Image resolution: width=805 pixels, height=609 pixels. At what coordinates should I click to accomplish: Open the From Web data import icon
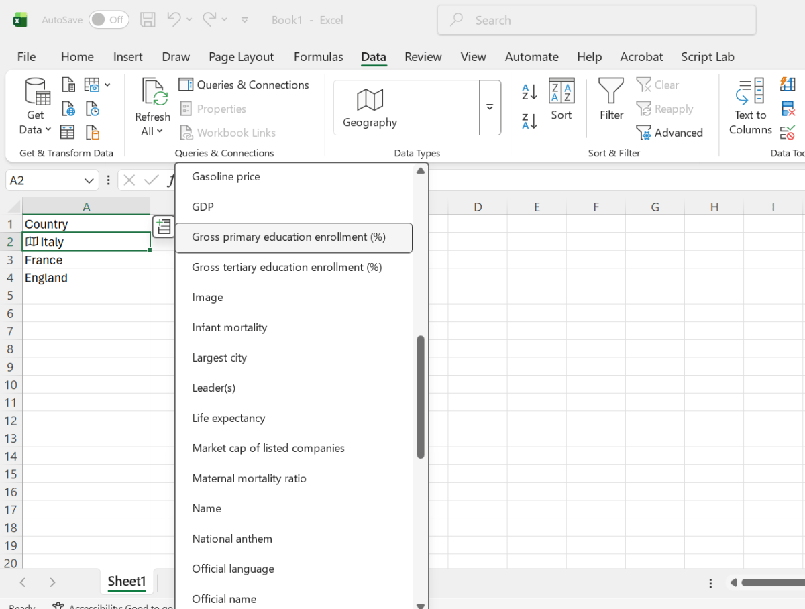(68, 108)
